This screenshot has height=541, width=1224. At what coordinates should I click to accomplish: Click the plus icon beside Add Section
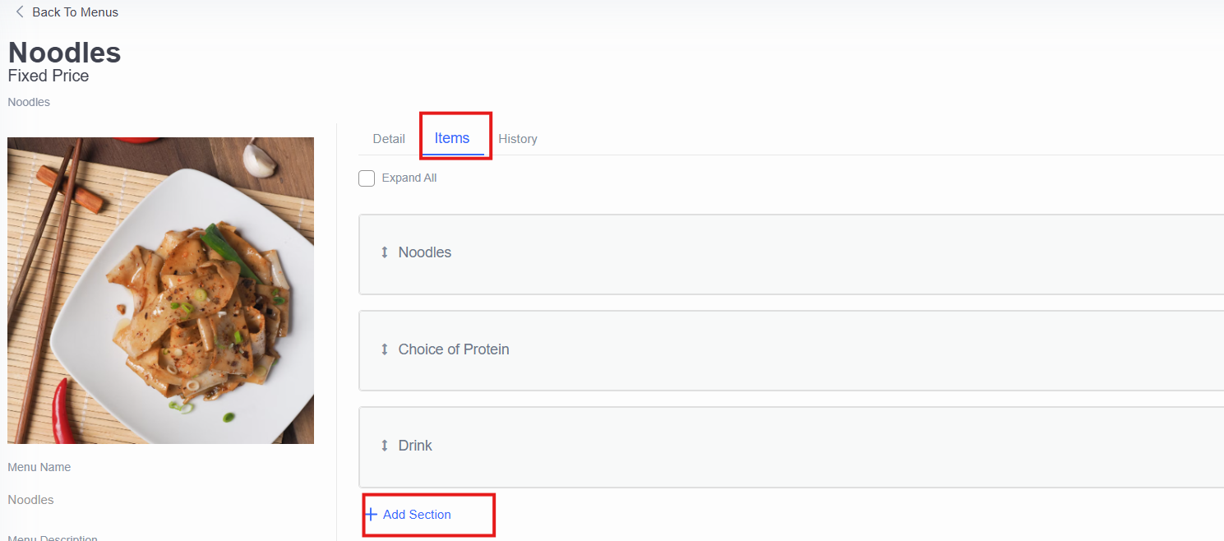click(371, 515)
